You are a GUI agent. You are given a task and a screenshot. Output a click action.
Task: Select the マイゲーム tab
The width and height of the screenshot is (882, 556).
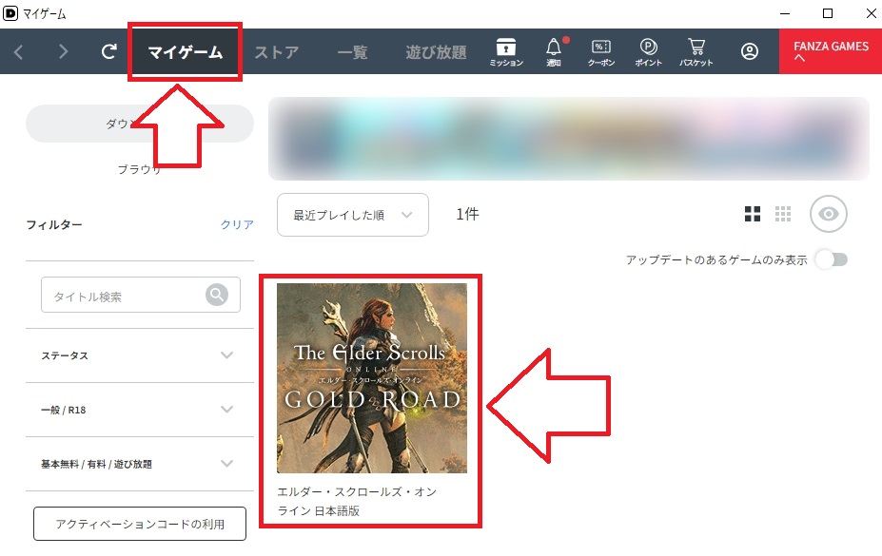(x=186, y=52)
